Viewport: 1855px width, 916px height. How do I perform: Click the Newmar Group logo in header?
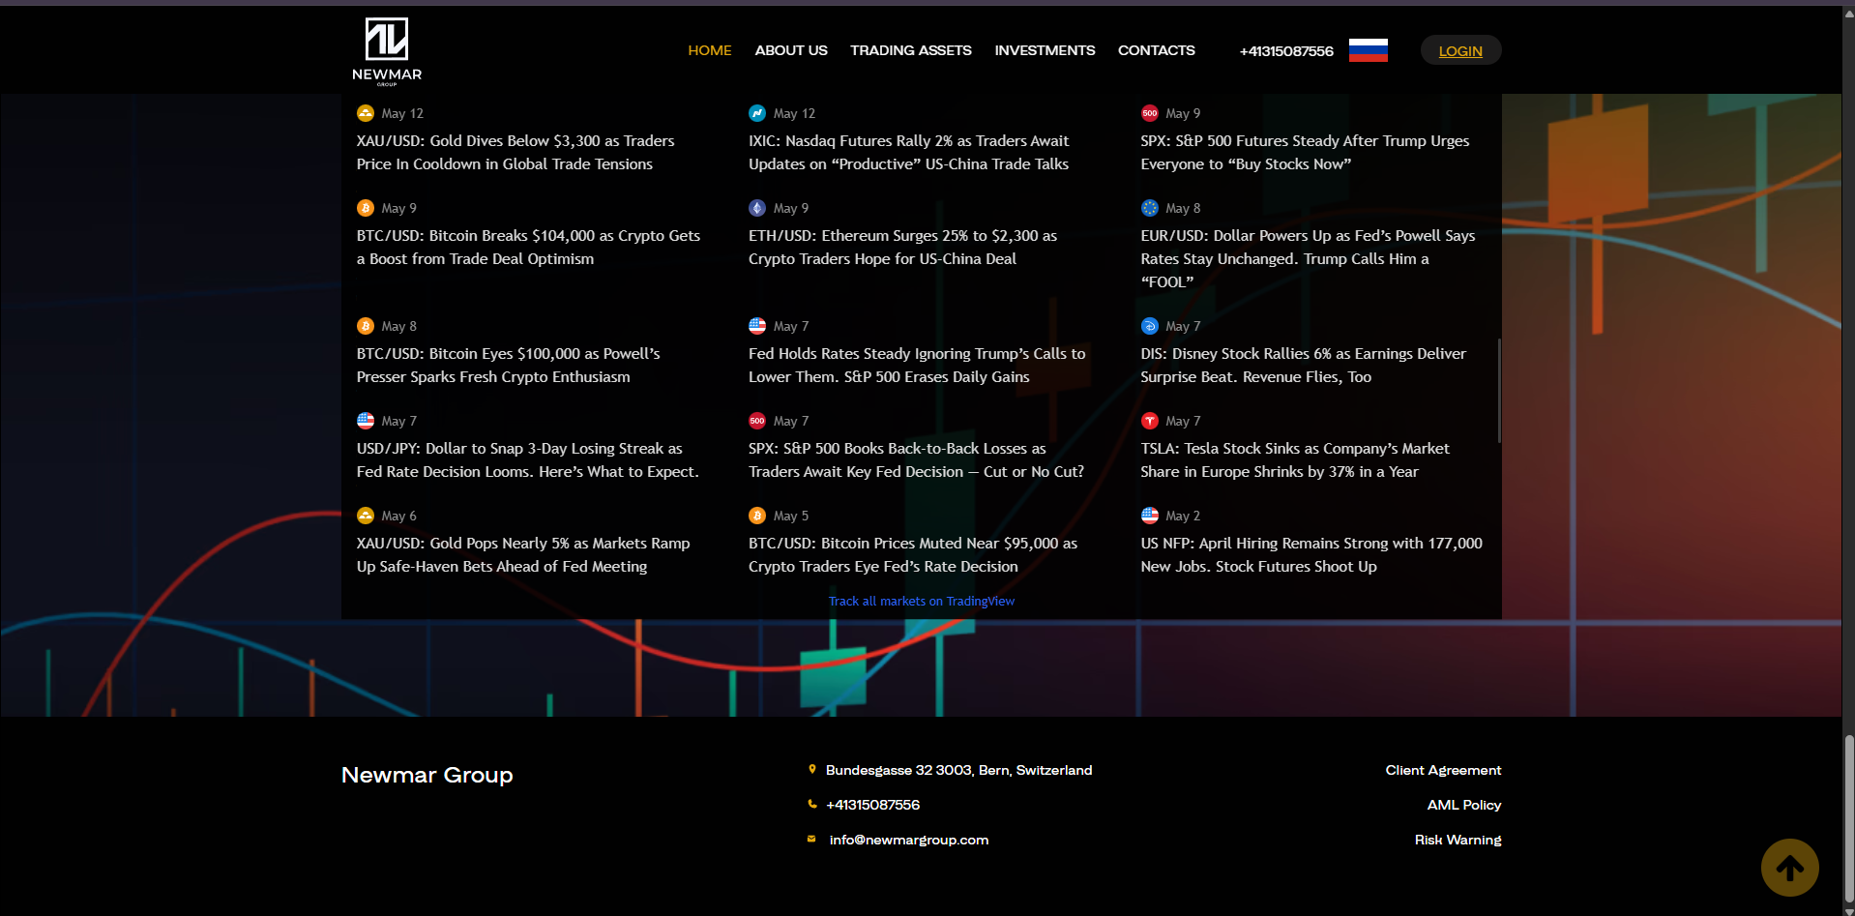click(x=387, y=51)
